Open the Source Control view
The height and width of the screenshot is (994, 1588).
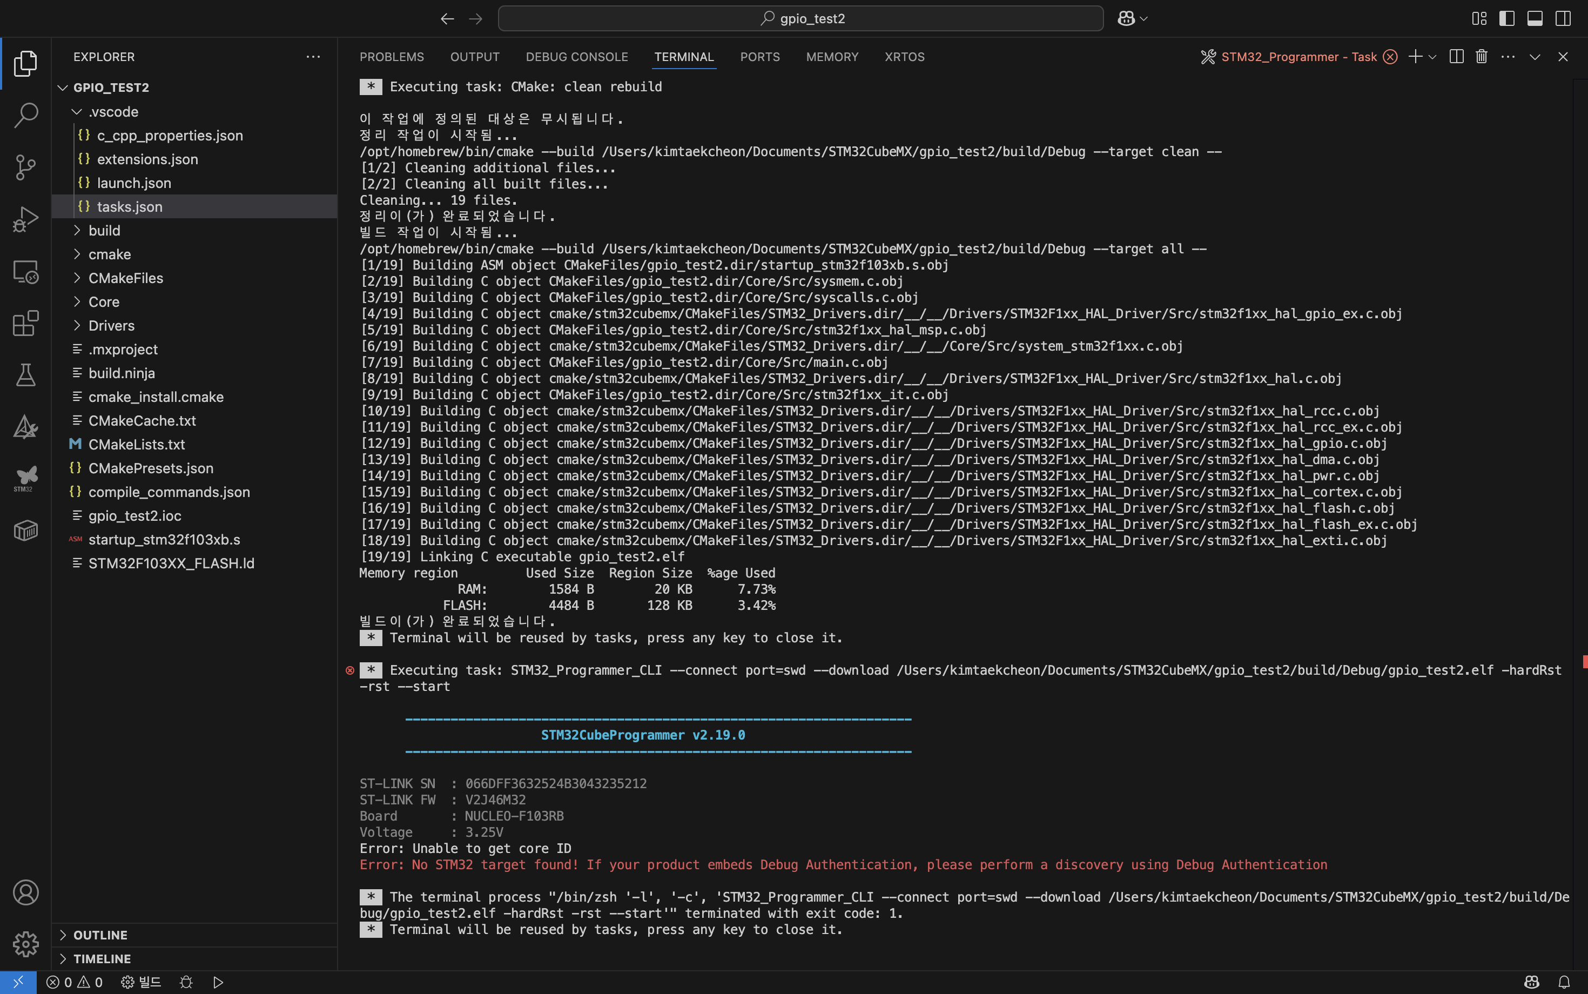click(25, 167)
